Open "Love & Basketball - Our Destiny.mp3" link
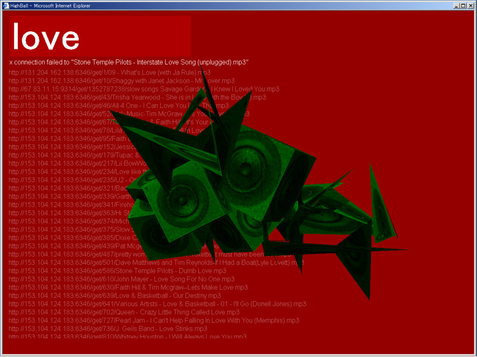The height and width of the screenshot is (357, 477). [x=115, y=296]
